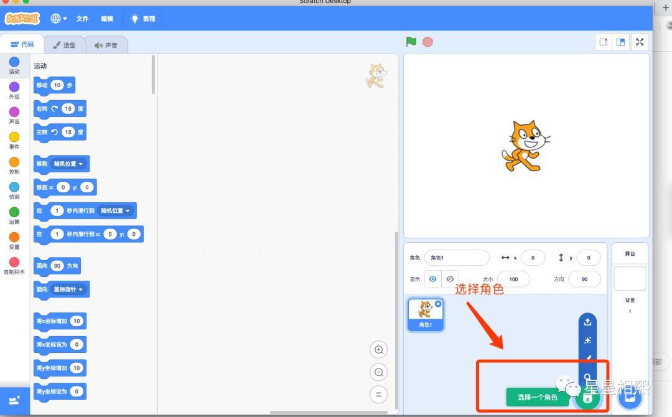This screenshot has height=417, width=672.
Task: Click the sprite x coordinate field
Action: (x=533, y=258)
